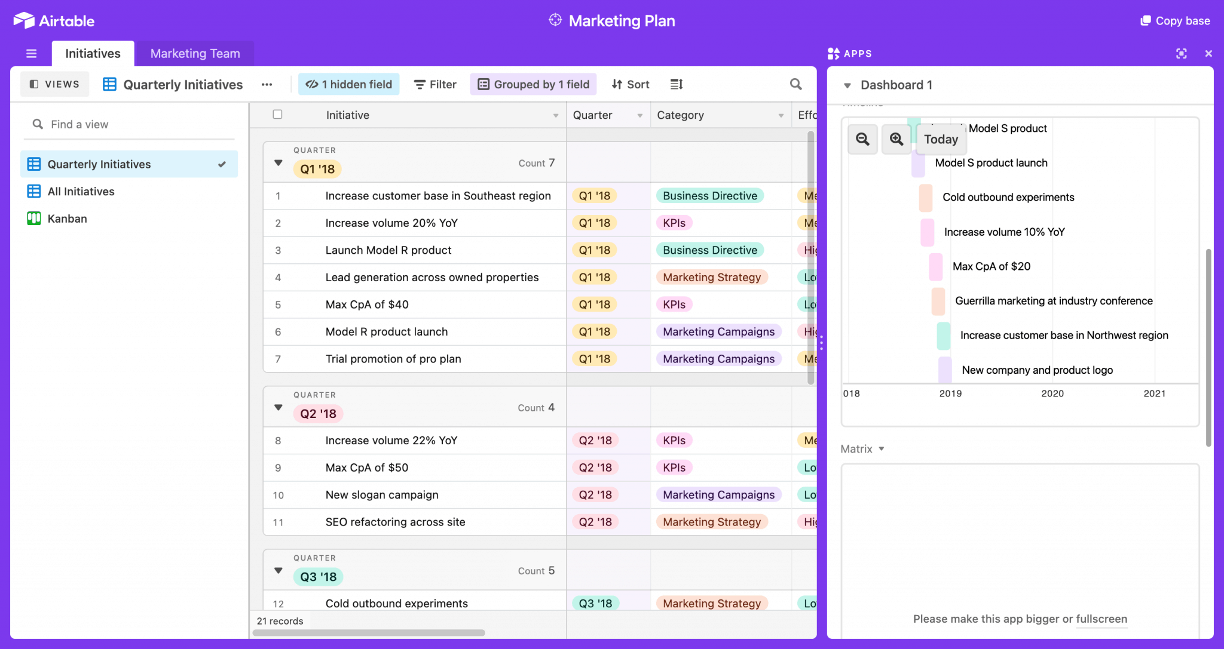Image resolution: width=1224 pixels, height=649 pixels.
Task: Zoom out the timeline
Action: [x=862, y=139]
